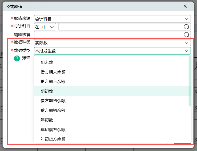The width and height of the screenshot is (197, 151).
Task: Select 期末数 from the list
Action: coord(47,62)
